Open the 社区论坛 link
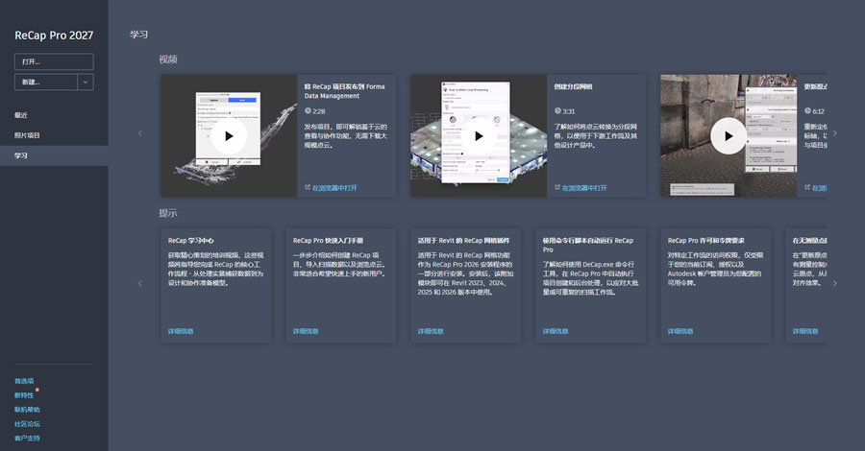The height and width of the screenshot is (451, 865). 27,424
